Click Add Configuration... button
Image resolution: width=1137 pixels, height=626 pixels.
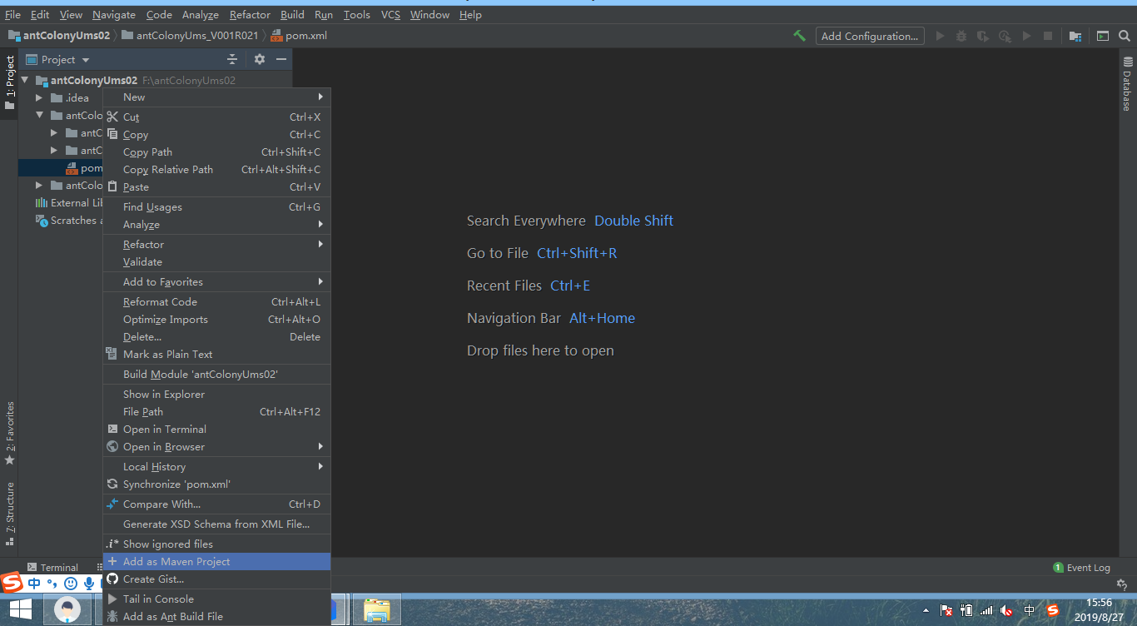[x=870, y=36]
